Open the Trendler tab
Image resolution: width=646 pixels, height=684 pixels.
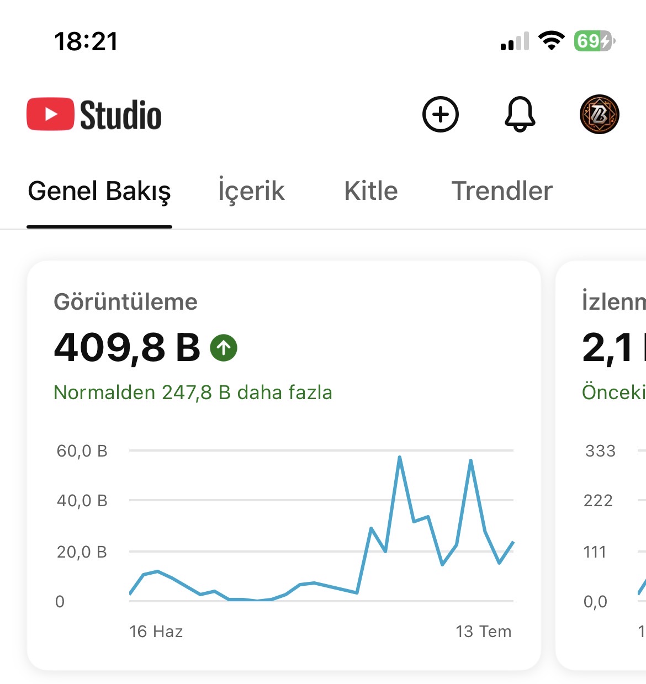click(x=502, y=191)
